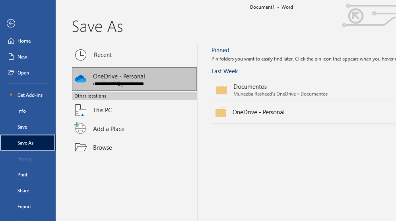Click the Recent clock icon
Viewport: 396px width, 221px height.
pos(81,55)
